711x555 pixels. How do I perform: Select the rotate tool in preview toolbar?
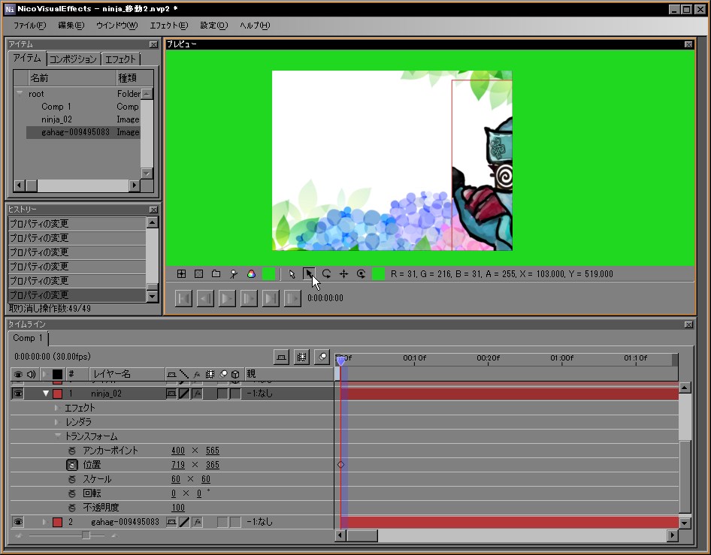point(326,273)
